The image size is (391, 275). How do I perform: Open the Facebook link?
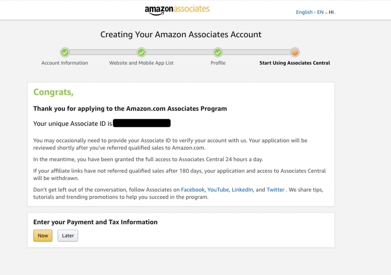[193, 190]
